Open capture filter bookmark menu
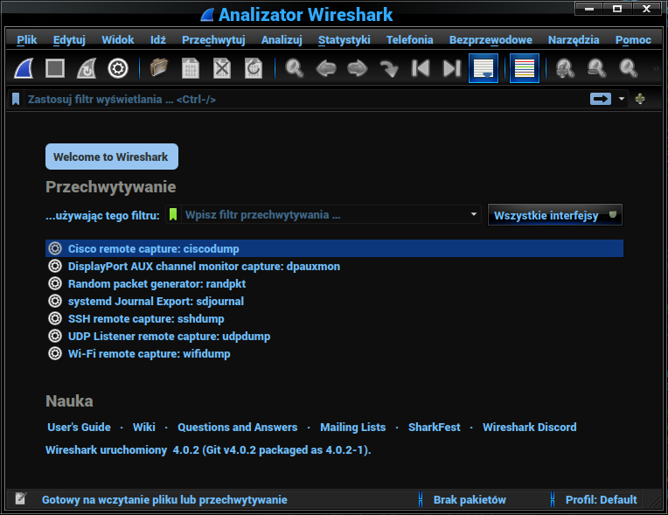 click(x=173, y=214)
